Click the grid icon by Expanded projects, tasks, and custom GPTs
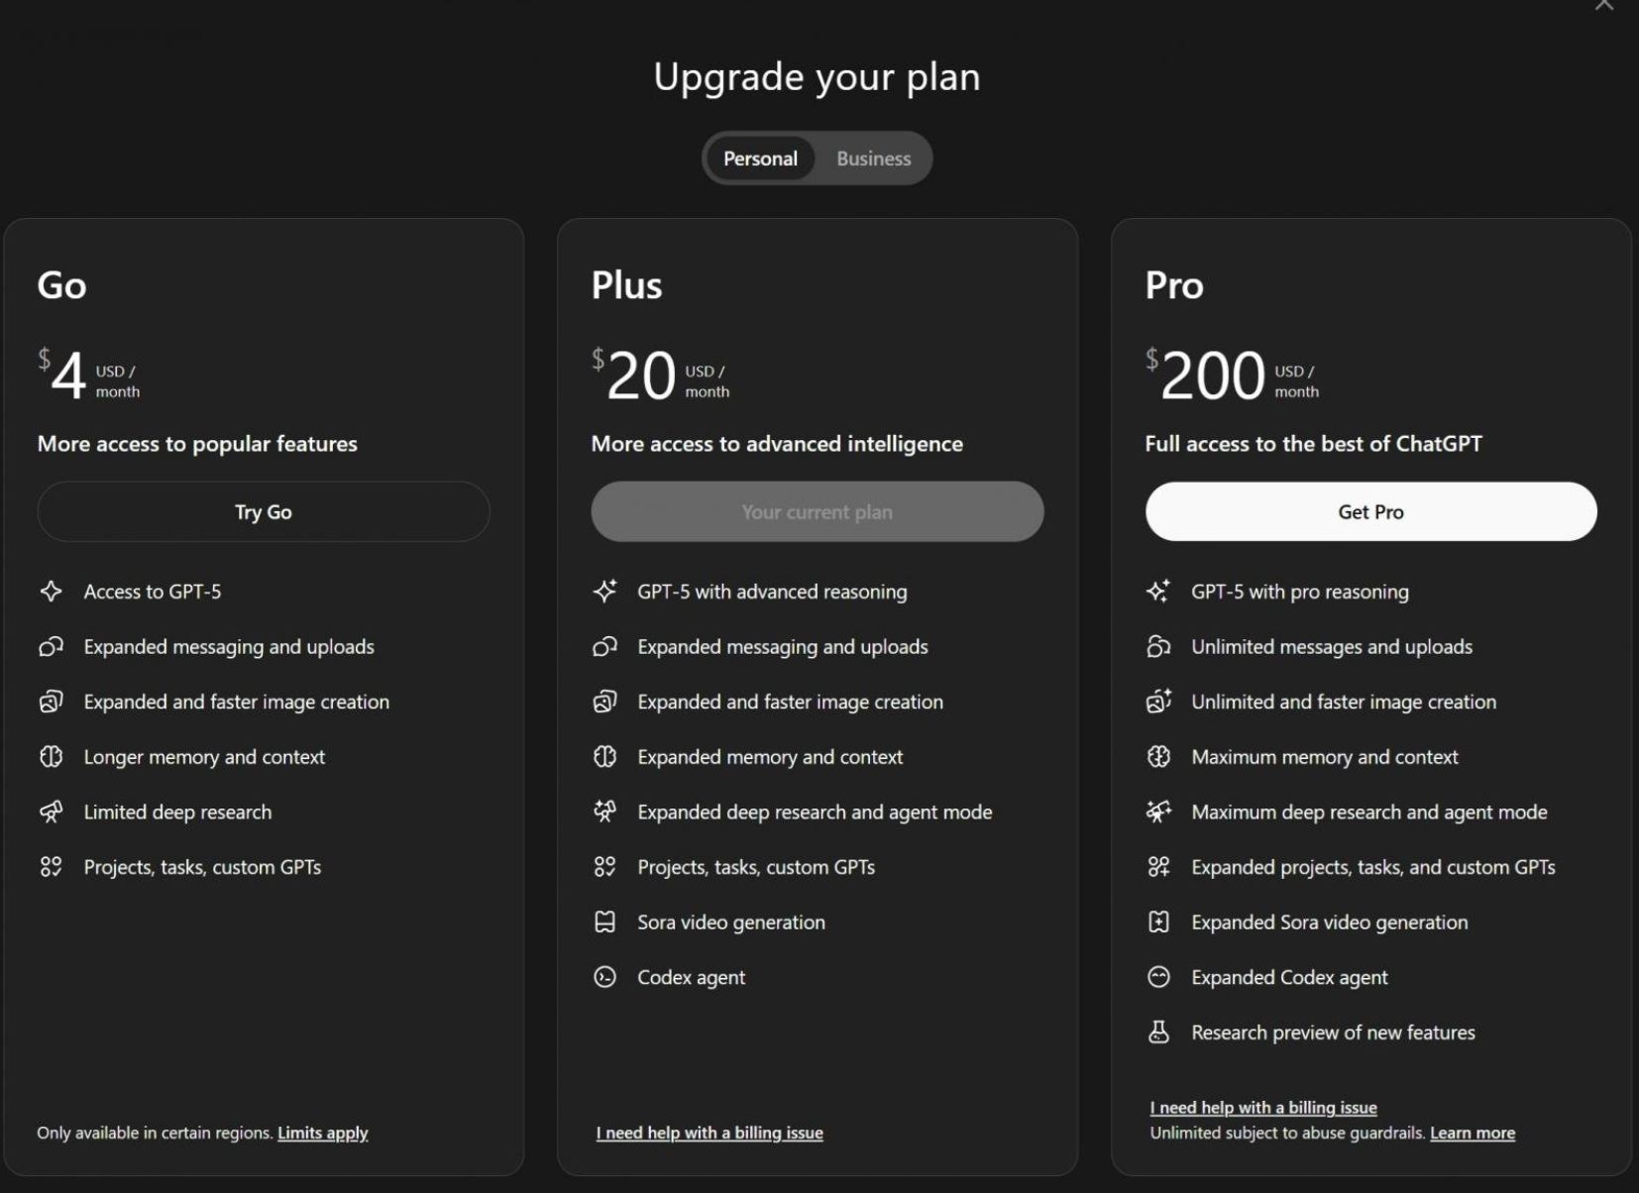 click(x=1158, y=867)
